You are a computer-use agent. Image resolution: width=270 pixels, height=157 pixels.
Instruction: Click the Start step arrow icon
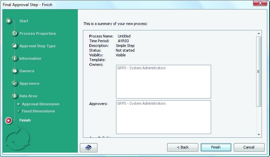[x=8, y=21]
